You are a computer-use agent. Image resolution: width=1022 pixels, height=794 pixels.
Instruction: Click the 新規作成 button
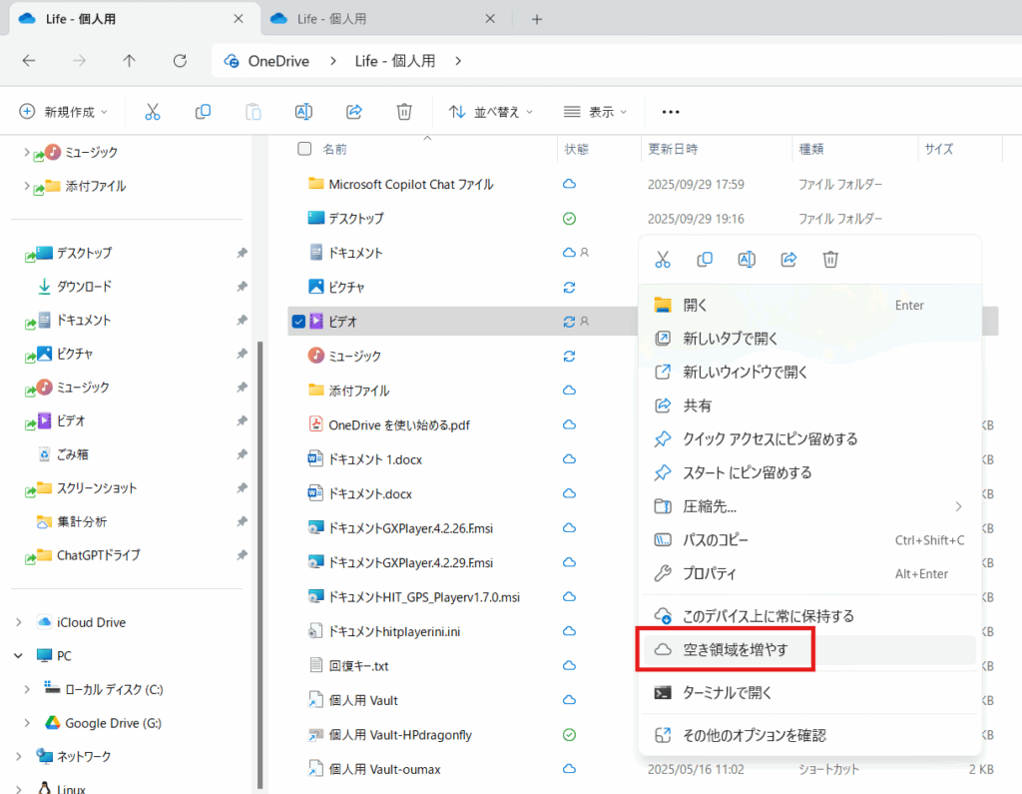pos(64,112)
